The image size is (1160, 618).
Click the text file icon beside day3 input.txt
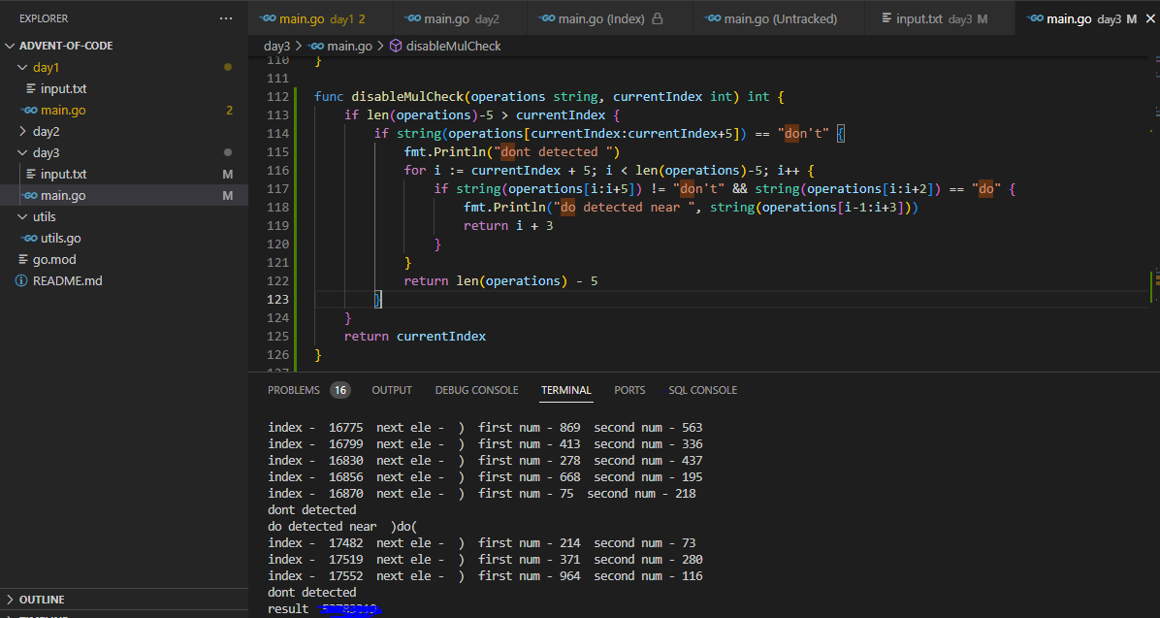pyautogui.click(x=31, y=175)
